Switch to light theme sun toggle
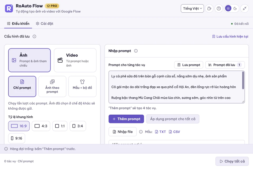The width and height of the screenshot is (253, 169). (228, 8)
